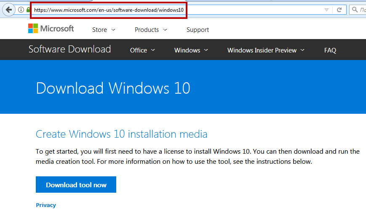Screen dimensions: 366x220
Task: Expand the Windows dropdown in the dark bar
Action: click(191, 50)
